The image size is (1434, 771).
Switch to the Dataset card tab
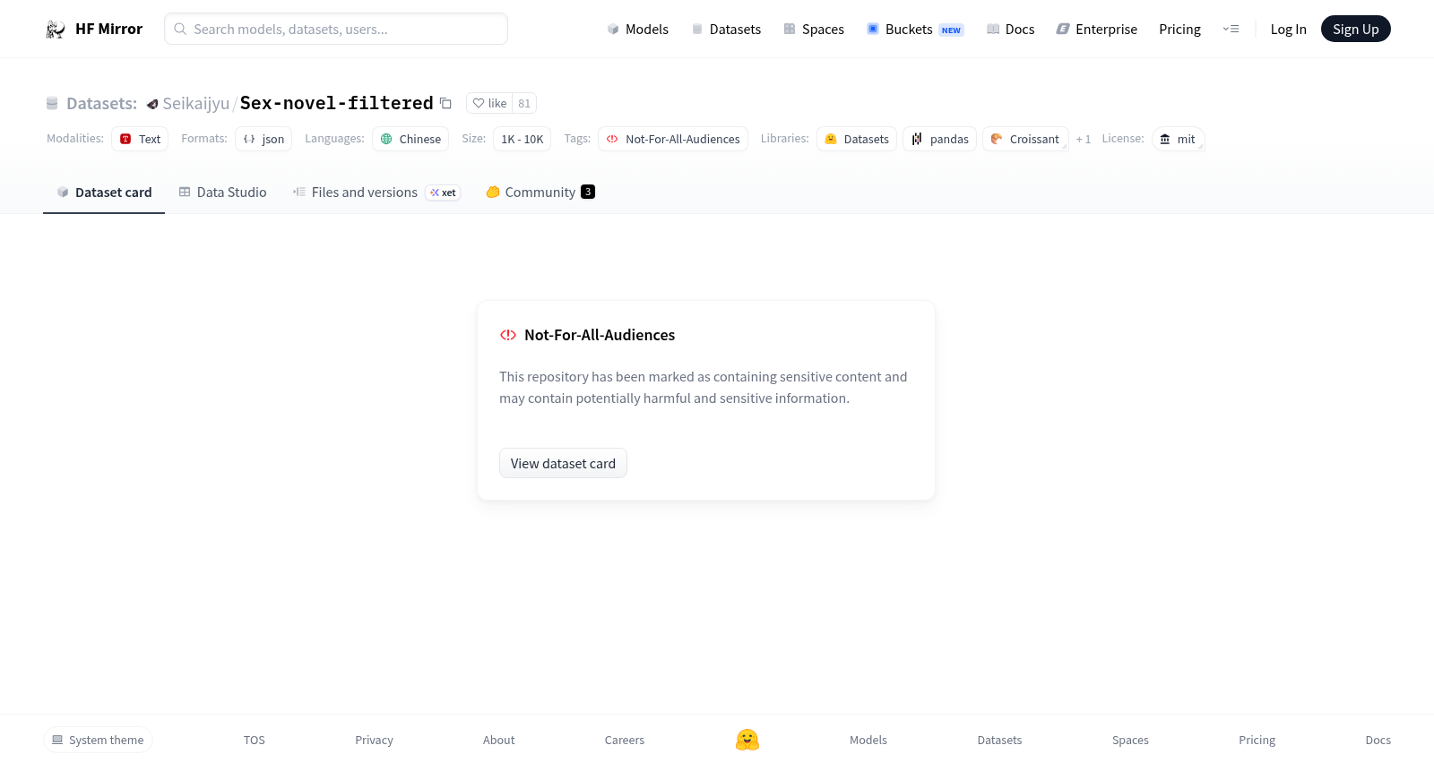tap(104, 193)
